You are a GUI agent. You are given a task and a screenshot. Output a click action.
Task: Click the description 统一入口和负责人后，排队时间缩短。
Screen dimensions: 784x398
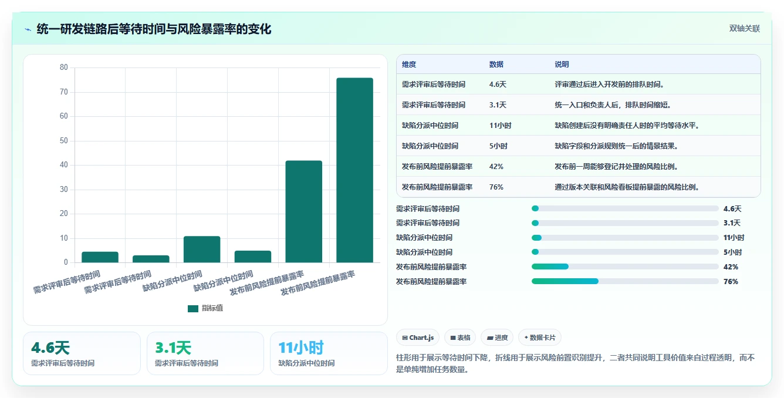click(613, 105)
